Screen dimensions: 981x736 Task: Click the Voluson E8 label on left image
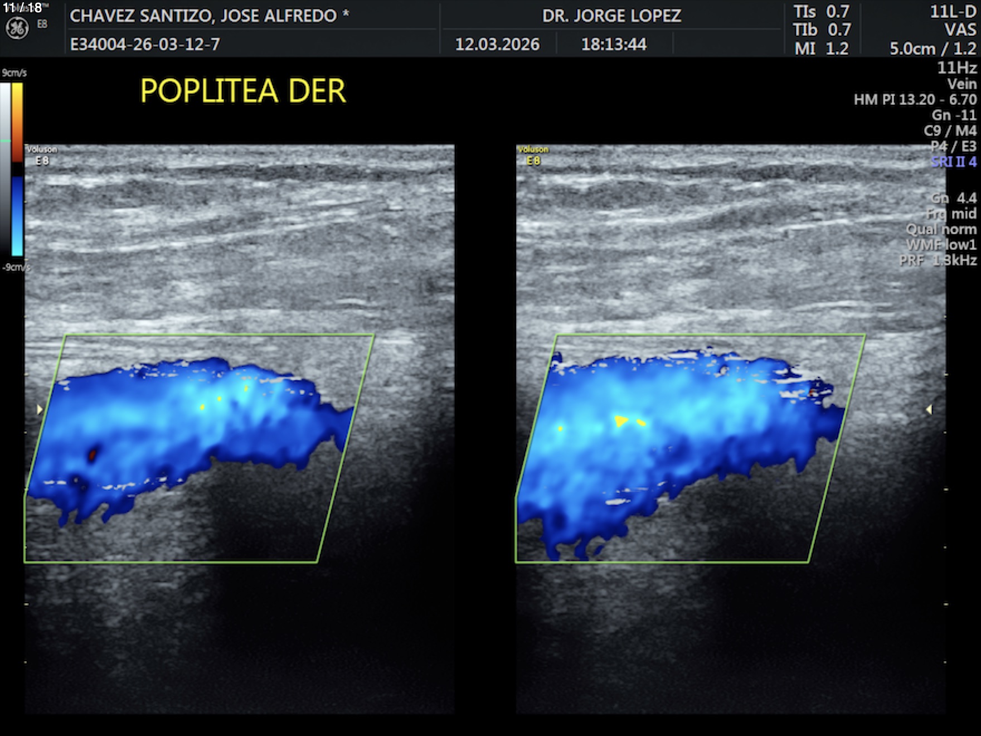[x=42, y=155]
